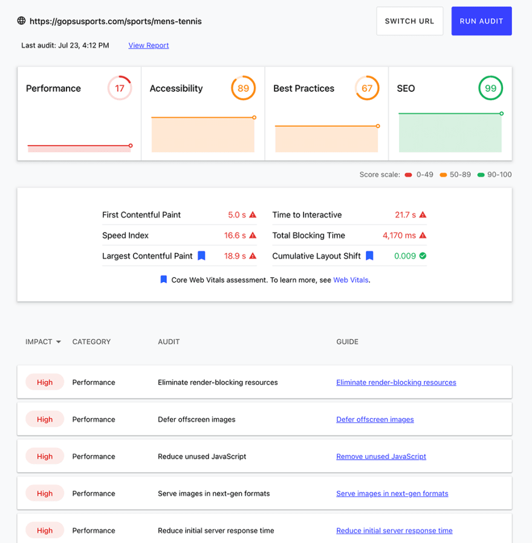The image size is (532, 543).
Task: Click the warning triangle beside First Contentful Paint
Action: [253, 214]
